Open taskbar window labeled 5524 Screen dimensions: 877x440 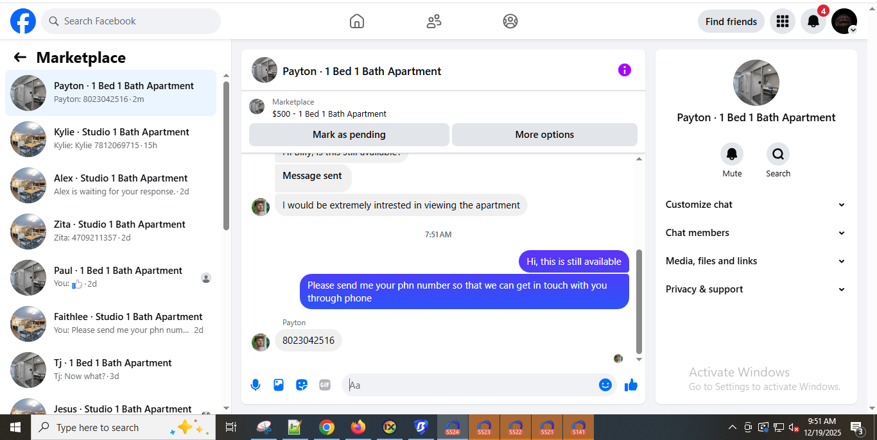453,427
